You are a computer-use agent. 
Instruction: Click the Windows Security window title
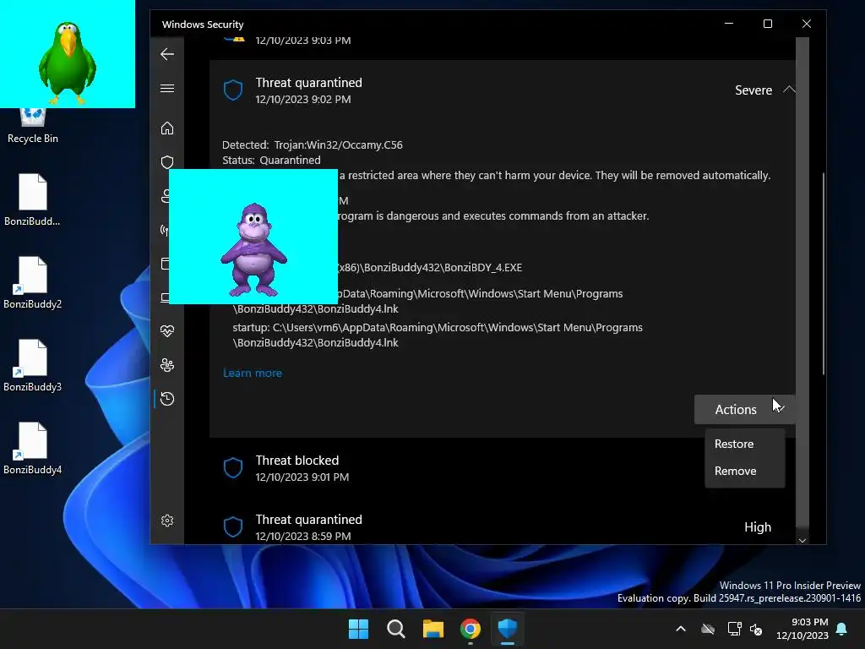tap(203, 25)
